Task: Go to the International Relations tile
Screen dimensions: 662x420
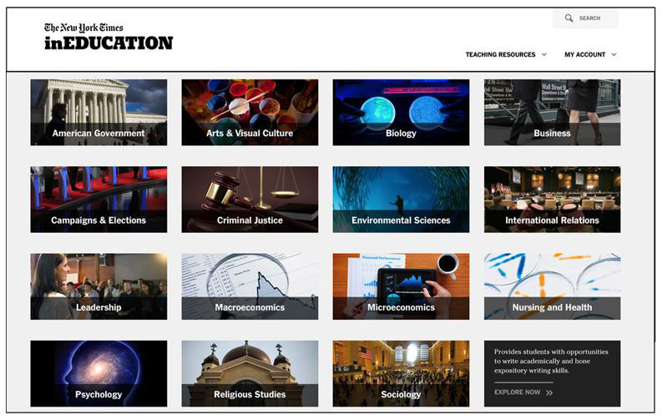Action: (x=552, y=200)
